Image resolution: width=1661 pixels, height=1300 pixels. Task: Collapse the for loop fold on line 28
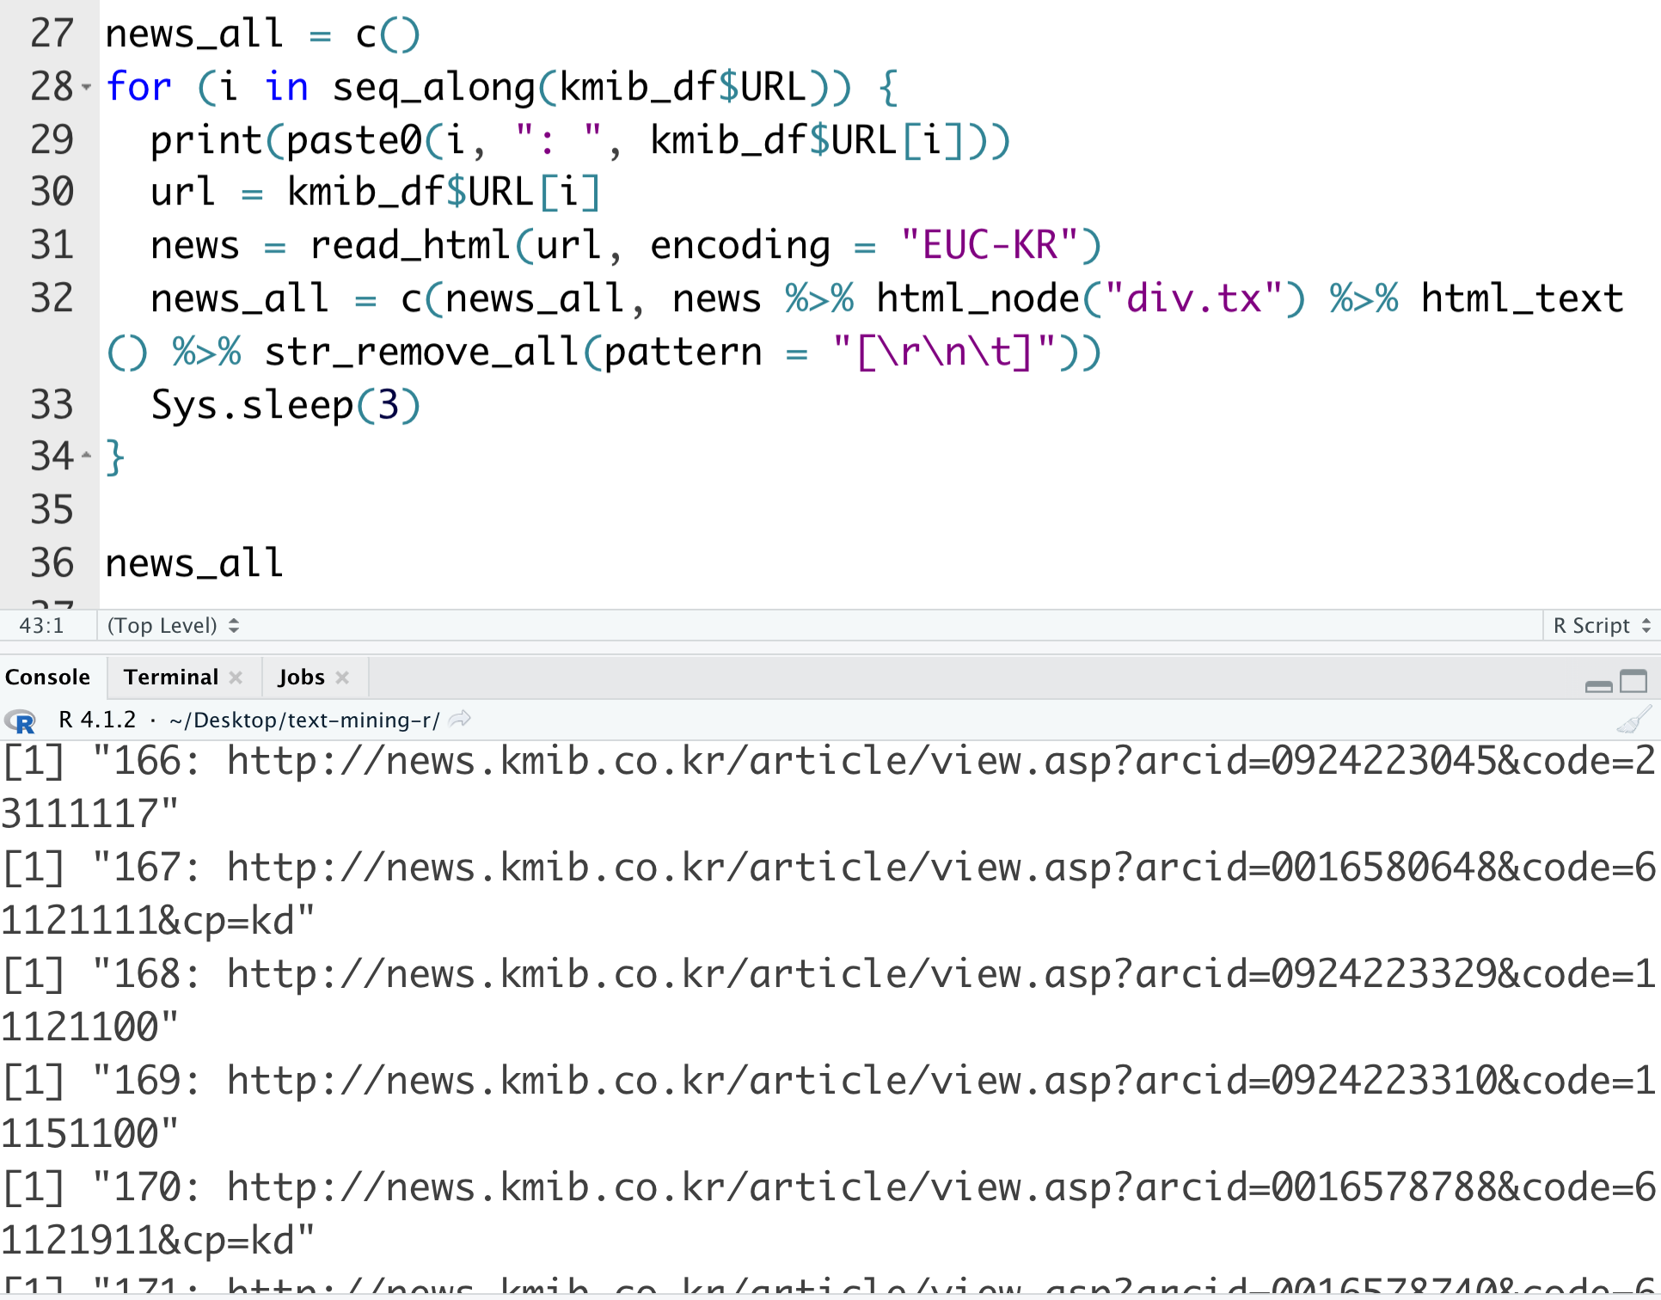click(86, 87)
